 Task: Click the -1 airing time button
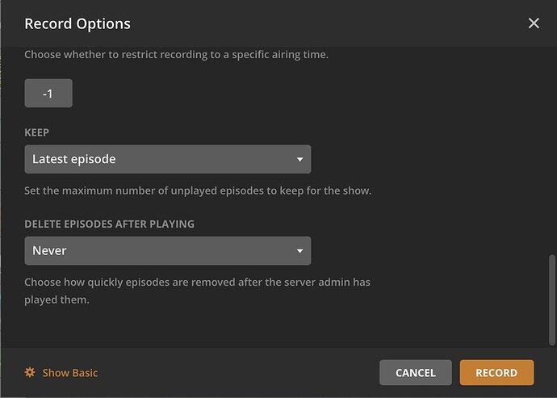click(48, 94)
